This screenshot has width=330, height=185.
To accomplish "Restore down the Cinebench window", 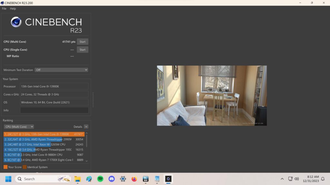I will tap(312, 3).
